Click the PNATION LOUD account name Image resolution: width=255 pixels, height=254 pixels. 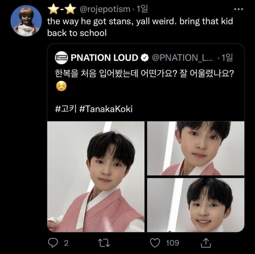[104, 58]
